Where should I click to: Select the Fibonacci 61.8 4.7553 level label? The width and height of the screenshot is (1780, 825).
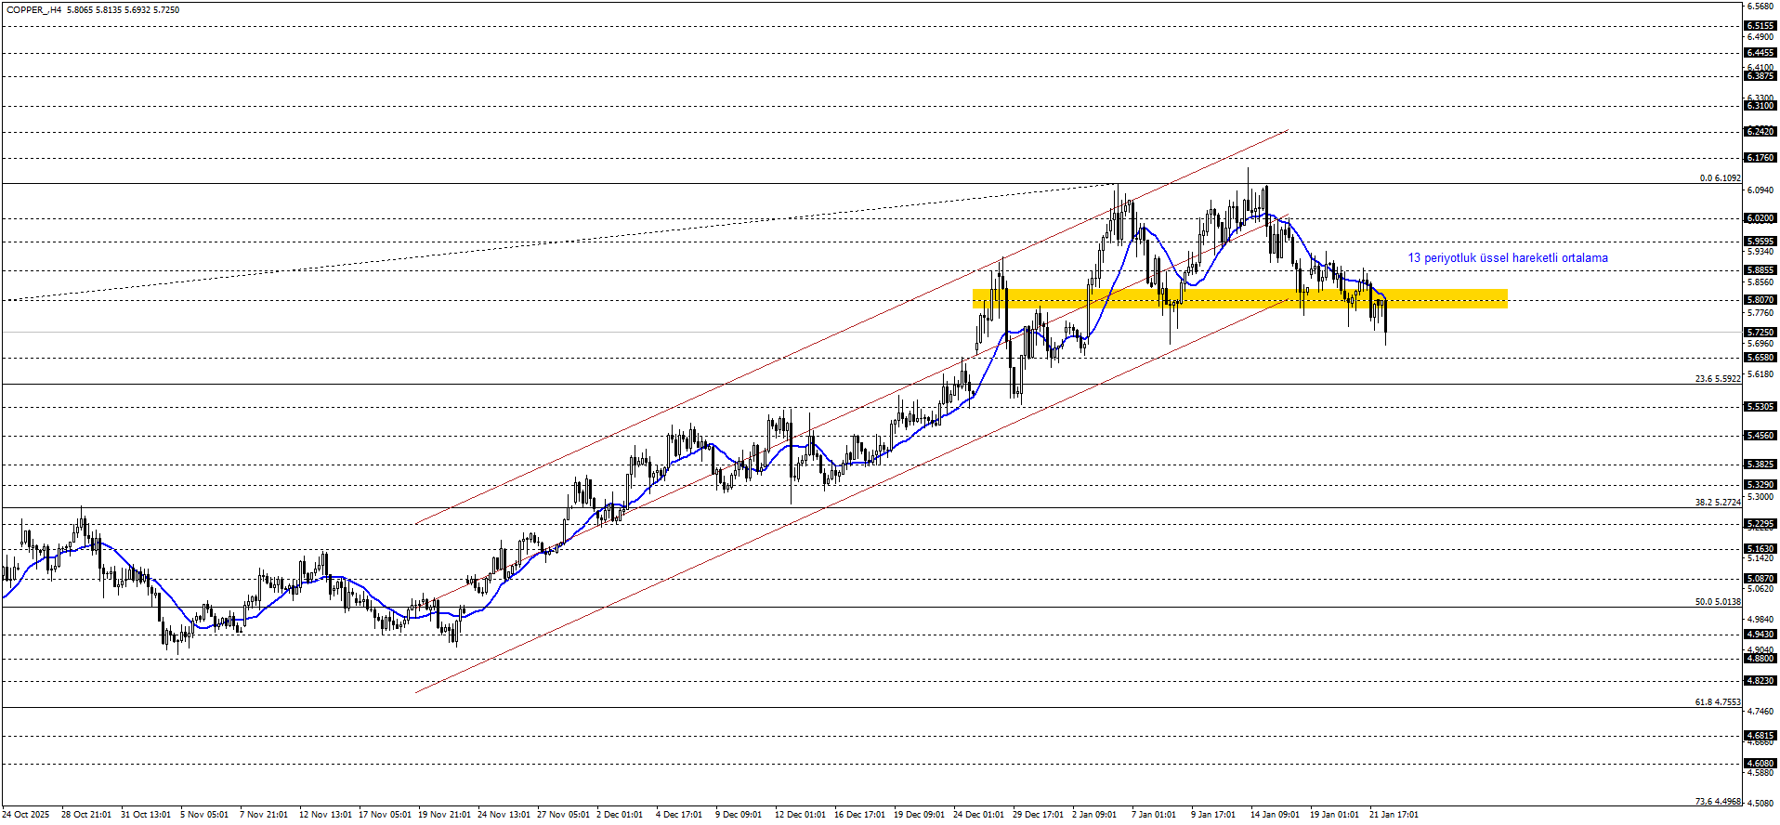[1717, 702]
